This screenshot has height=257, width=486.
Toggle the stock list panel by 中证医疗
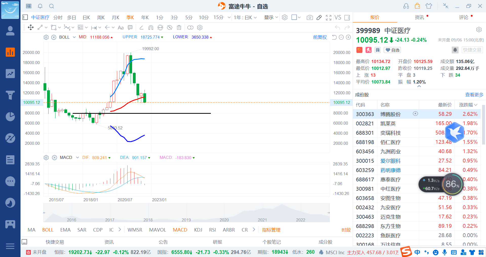tap(25, 17)
